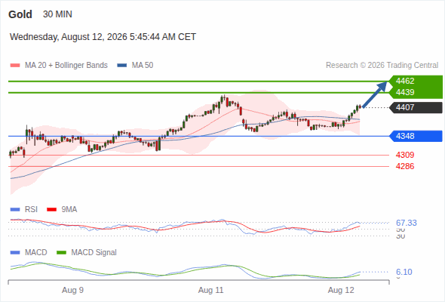
Task: Select the 4439 resistance price tag
Action: pyautogui.click(x=416, y=93)
